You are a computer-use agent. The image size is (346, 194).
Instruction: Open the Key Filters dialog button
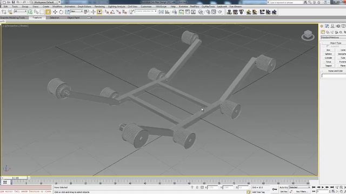click(302, 192)
